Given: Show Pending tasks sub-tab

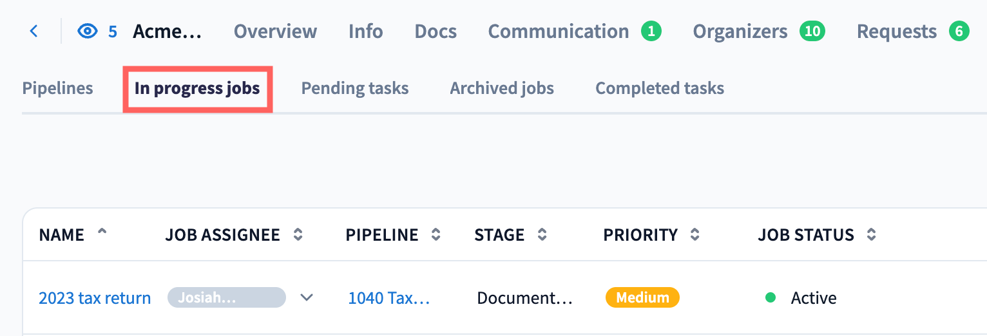Looking at the screenshot, I should (x=354, y=88).
